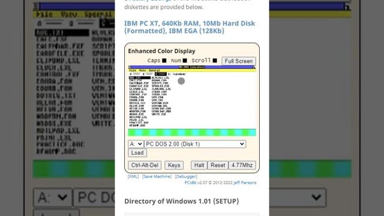Select SPOOLER.EXE in the second column
Screen dimensions: 384x216
tap(161, 86)
